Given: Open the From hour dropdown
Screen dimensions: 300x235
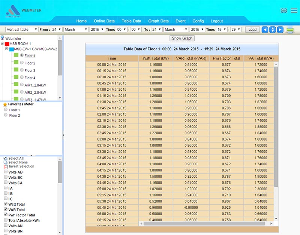Looking at the screenshot, I should [x=121, y=30].
